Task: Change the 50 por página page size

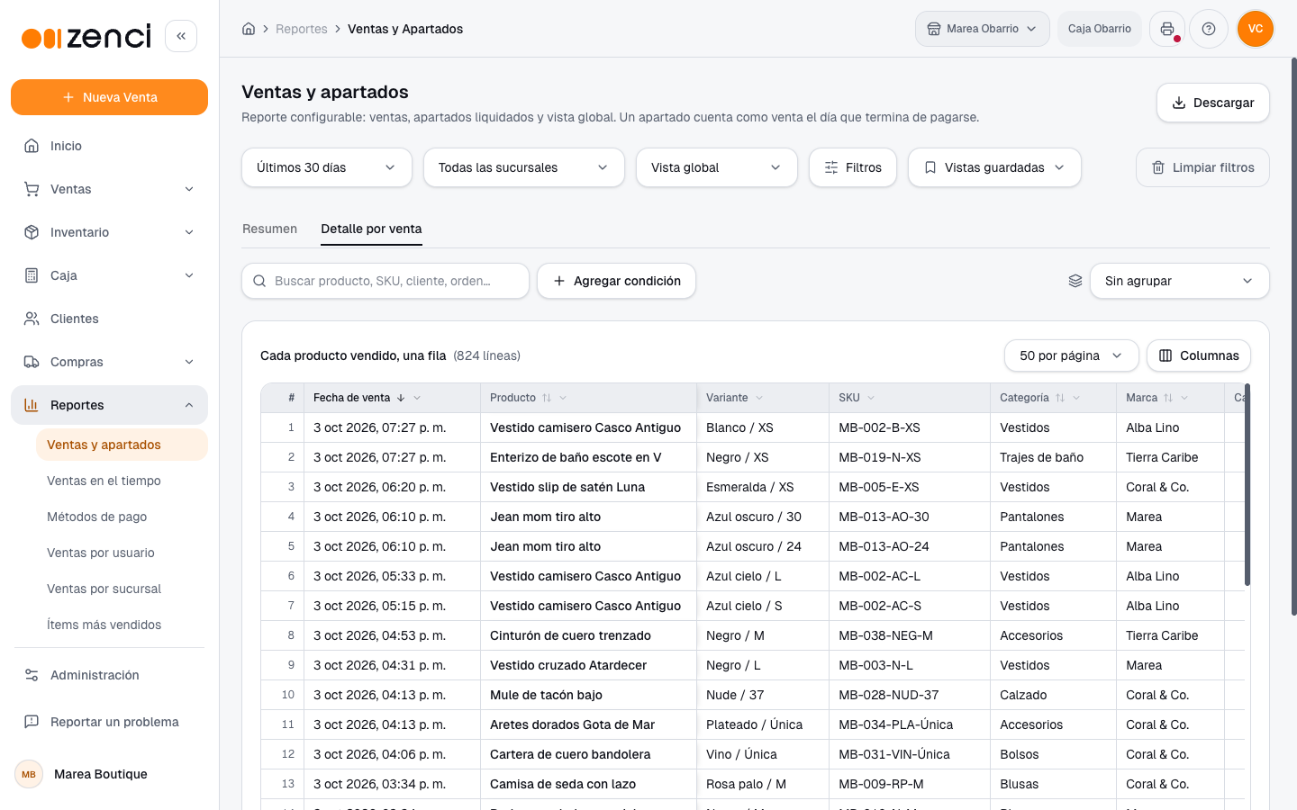Action: click(x=1072, y=355)
